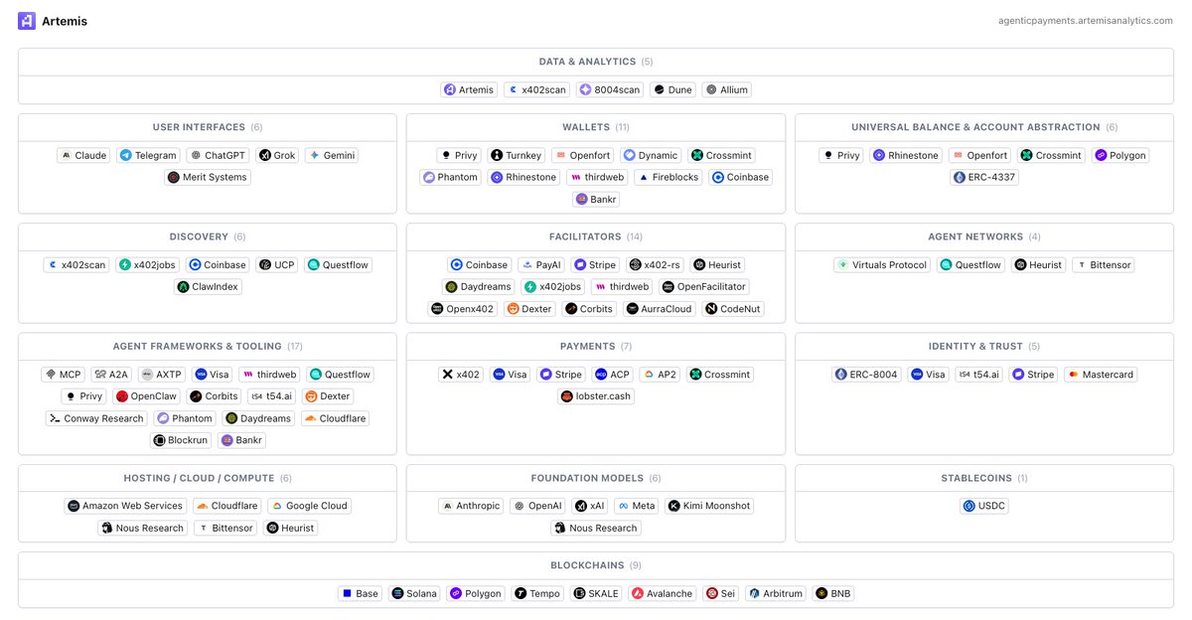Click the x402 chip in Payments
Image resolution: width=1192 pixels, height=620 pixels.
point(462,374)
